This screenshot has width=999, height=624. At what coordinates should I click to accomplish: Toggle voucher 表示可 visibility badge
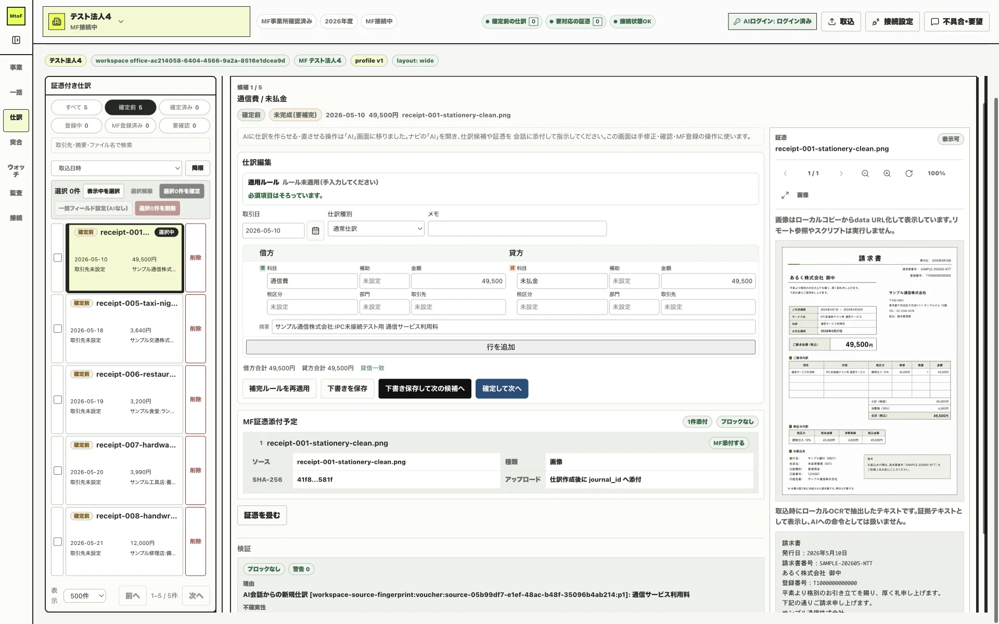951,139
